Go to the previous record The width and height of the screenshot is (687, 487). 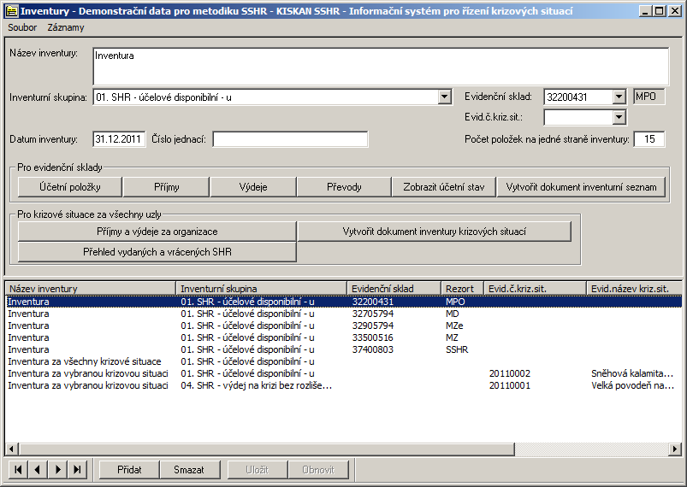(38, 470)
